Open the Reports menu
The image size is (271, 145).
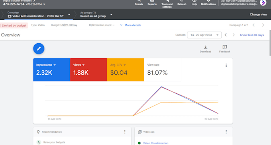coord(152,3)
